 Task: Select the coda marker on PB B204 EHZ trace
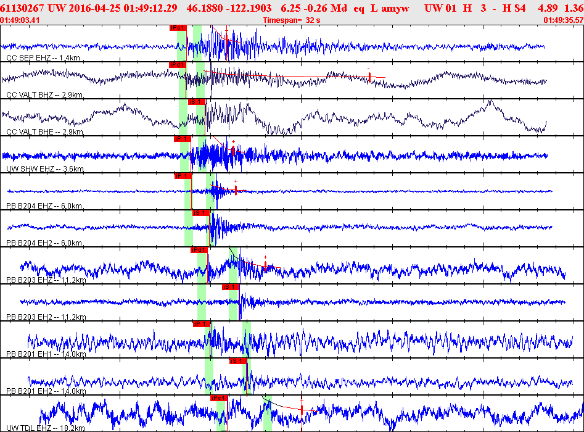pos(236,190)
